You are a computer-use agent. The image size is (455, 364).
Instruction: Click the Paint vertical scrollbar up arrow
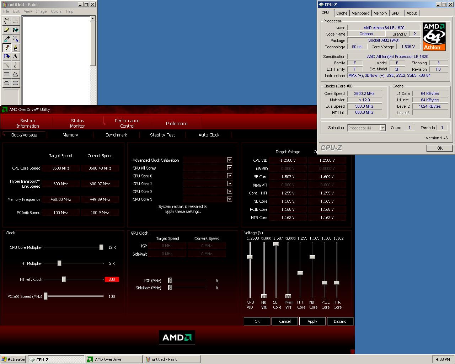click(93, 19)
